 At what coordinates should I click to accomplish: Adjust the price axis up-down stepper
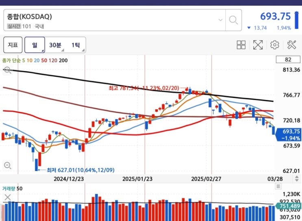(297, 179)
